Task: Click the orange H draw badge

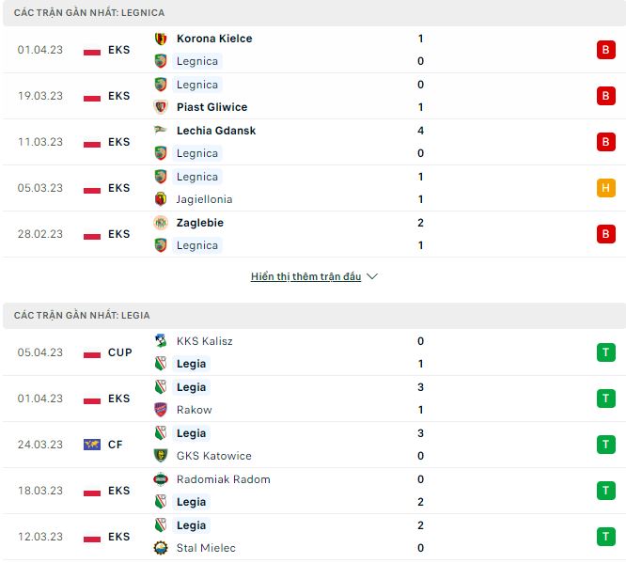Action: tap(605, 188)
